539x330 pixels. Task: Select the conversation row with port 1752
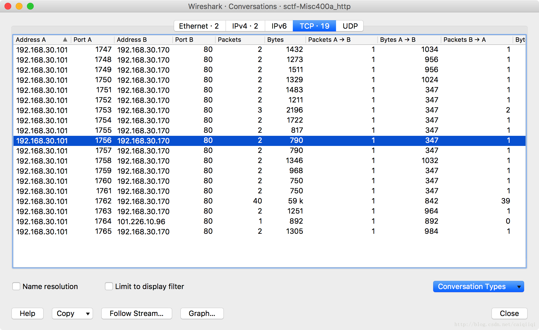(269, 100)
